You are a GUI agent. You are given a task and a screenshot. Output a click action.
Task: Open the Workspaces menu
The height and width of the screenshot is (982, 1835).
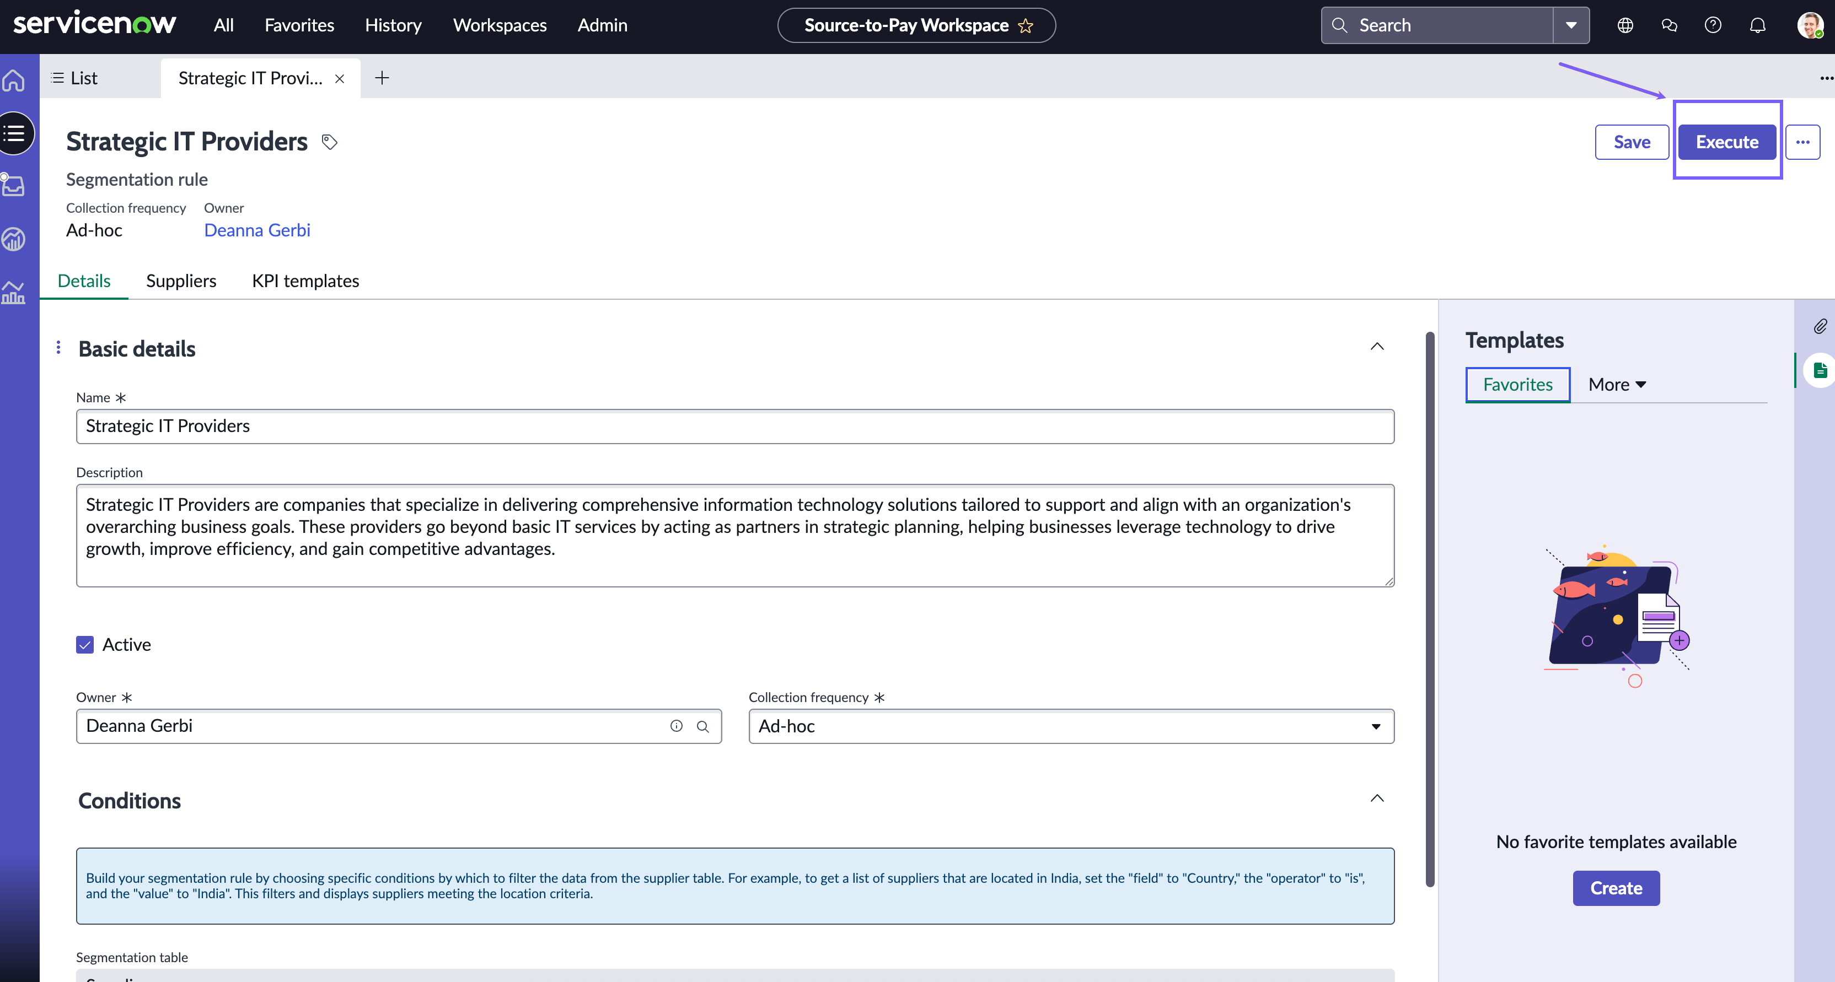click(500, 25)
